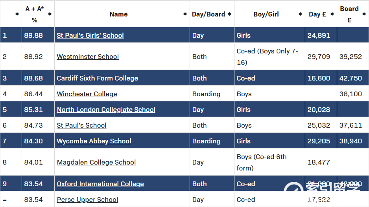Screen dimensions: 369x207
Task: Open St Paul's Girls' School link
Action: click(x=90, y=35)
